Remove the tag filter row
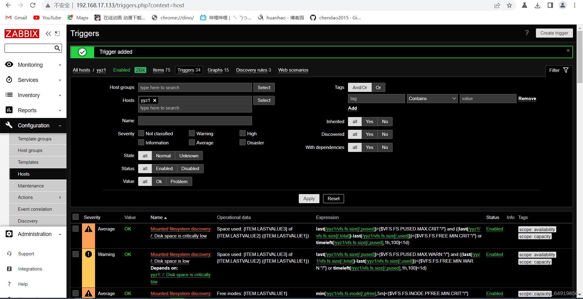The image size is (583, 299). (527, 99)
